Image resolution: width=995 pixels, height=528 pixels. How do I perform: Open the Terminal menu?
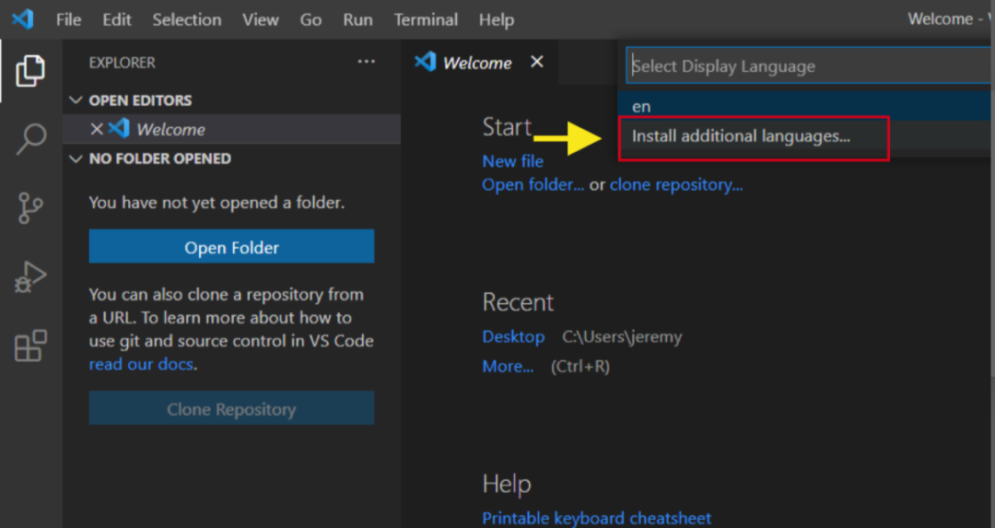point(426,19)
